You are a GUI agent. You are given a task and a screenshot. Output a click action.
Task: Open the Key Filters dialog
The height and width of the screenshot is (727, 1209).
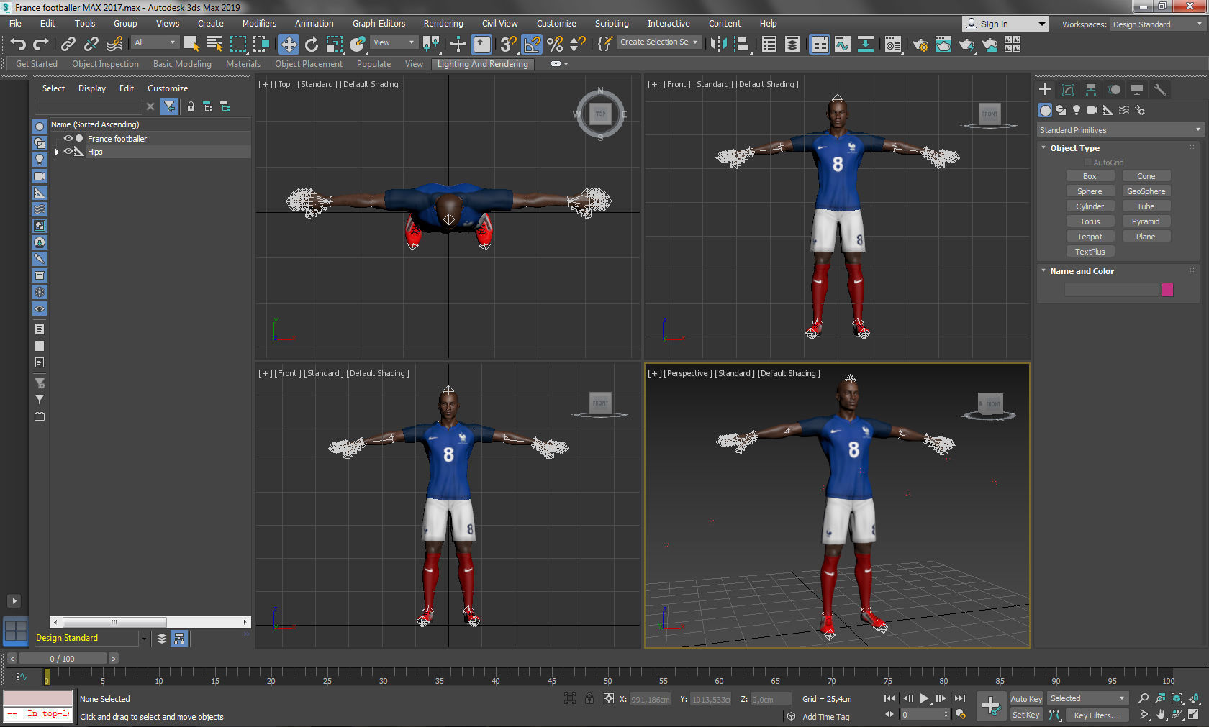(x=1097, y=715)
